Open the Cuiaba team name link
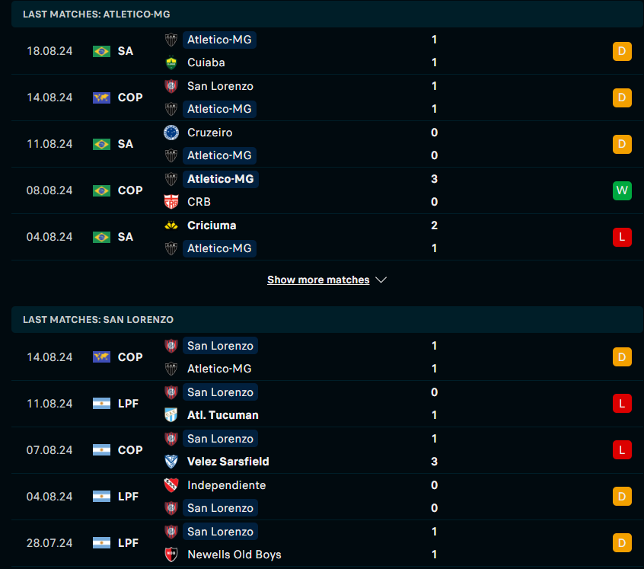The width and height of the screenshot is (644, 569). (206, 62)
